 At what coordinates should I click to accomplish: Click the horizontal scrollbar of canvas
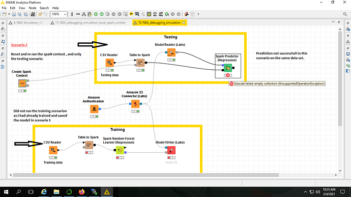tap(145, 175)
